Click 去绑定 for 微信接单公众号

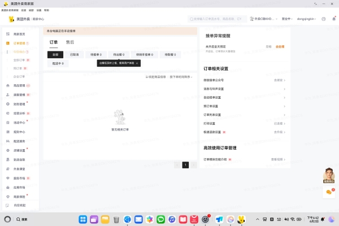click(280, 80)
